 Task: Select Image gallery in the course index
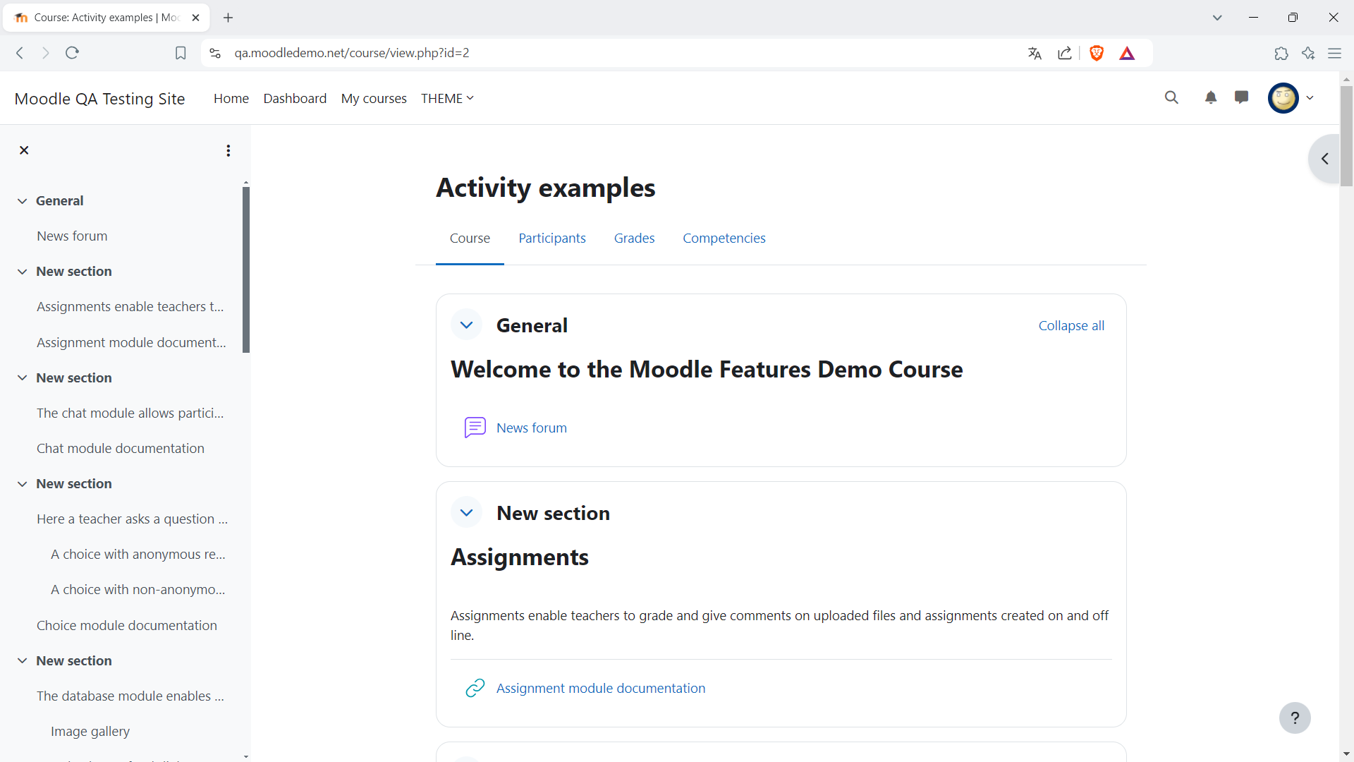(x=90, y=732)
